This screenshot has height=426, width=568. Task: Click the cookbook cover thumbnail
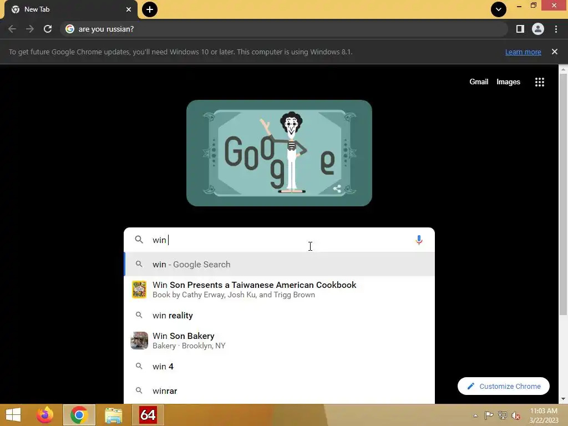pyautogui.click(x=139, y=290)
